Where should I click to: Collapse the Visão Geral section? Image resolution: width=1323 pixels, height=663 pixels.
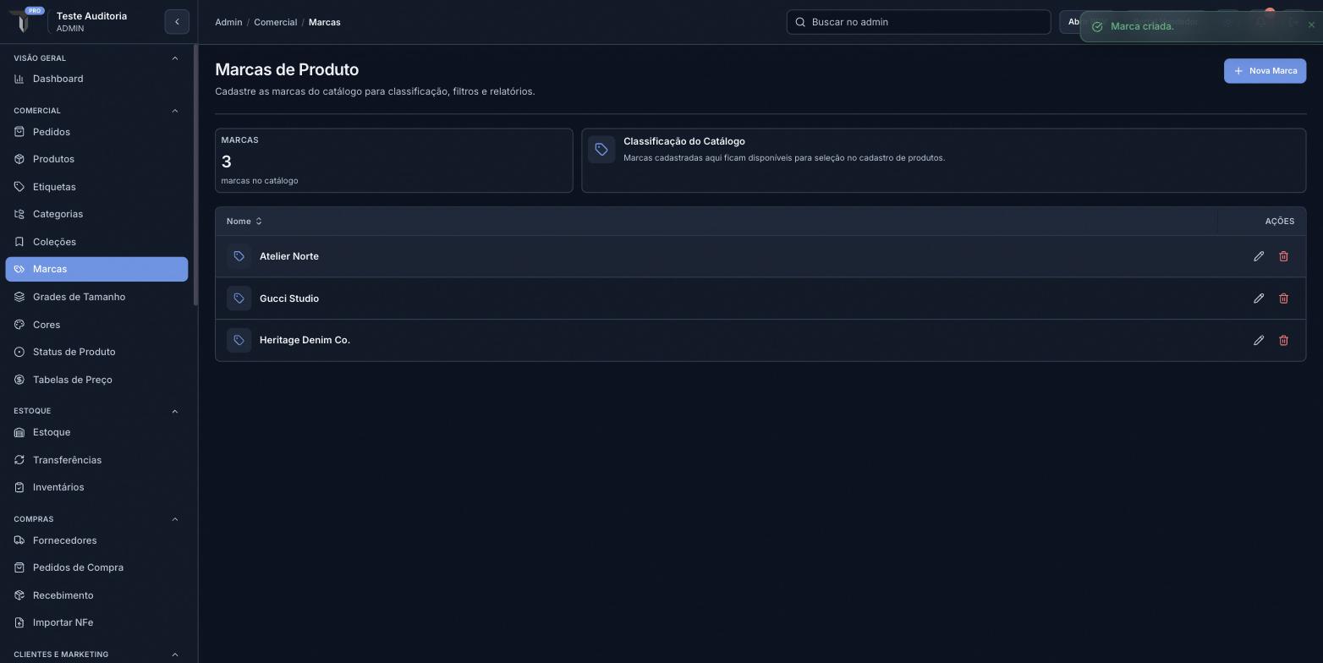pyautogui.click(x=175, y=58)
